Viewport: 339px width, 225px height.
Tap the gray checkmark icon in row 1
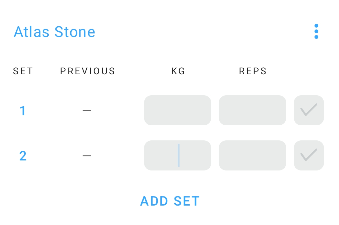(x=309, y=110)
